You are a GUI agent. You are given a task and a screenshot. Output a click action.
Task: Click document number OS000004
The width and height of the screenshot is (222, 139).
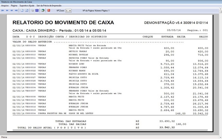click(31, 46)
